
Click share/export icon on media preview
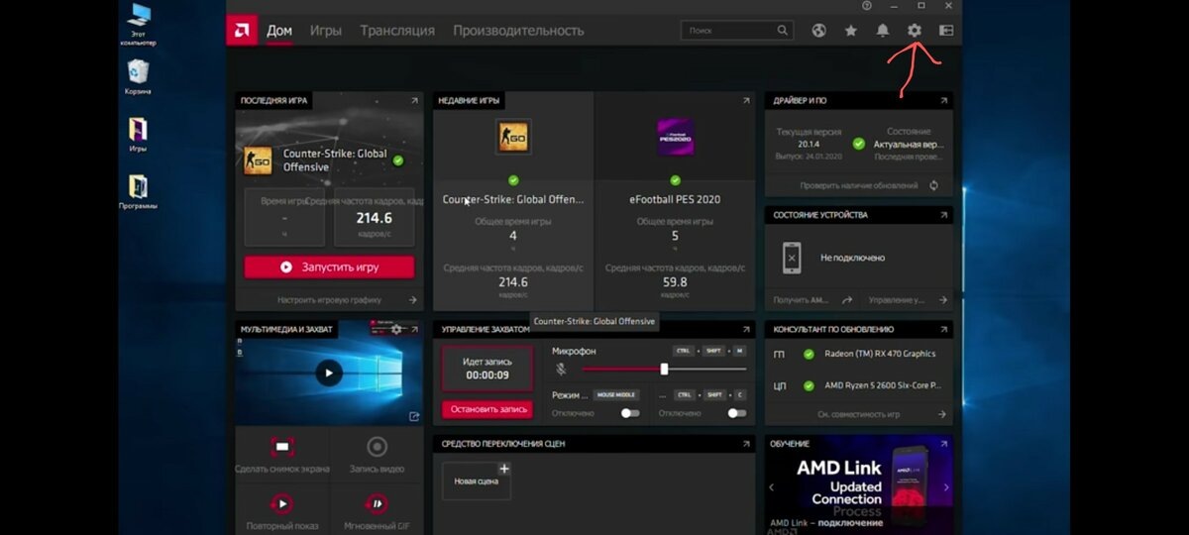coord(414,416)
